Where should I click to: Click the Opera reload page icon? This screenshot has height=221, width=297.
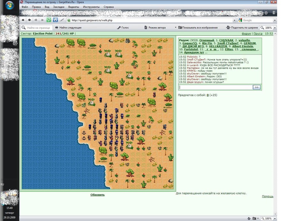49,20
